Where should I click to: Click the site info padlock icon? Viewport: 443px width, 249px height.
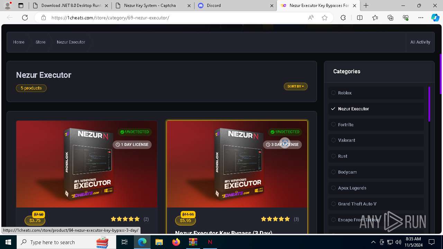[44, 18]
